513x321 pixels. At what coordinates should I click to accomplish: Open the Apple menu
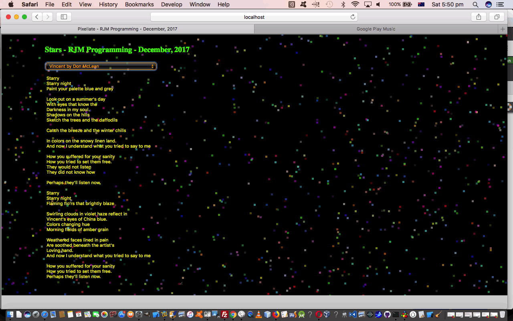pyautogui.click(x=11, y=4)
